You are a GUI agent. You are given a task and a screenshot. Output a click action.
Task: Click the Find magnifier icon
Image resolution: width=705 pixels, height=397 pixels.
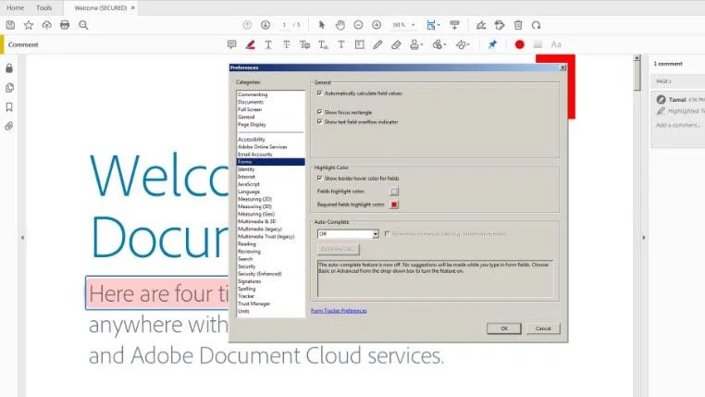pos(83,25)
